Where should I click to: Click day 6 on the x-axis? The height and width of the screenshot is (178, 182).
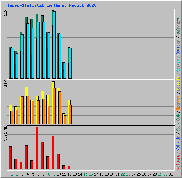pos(38,174)
